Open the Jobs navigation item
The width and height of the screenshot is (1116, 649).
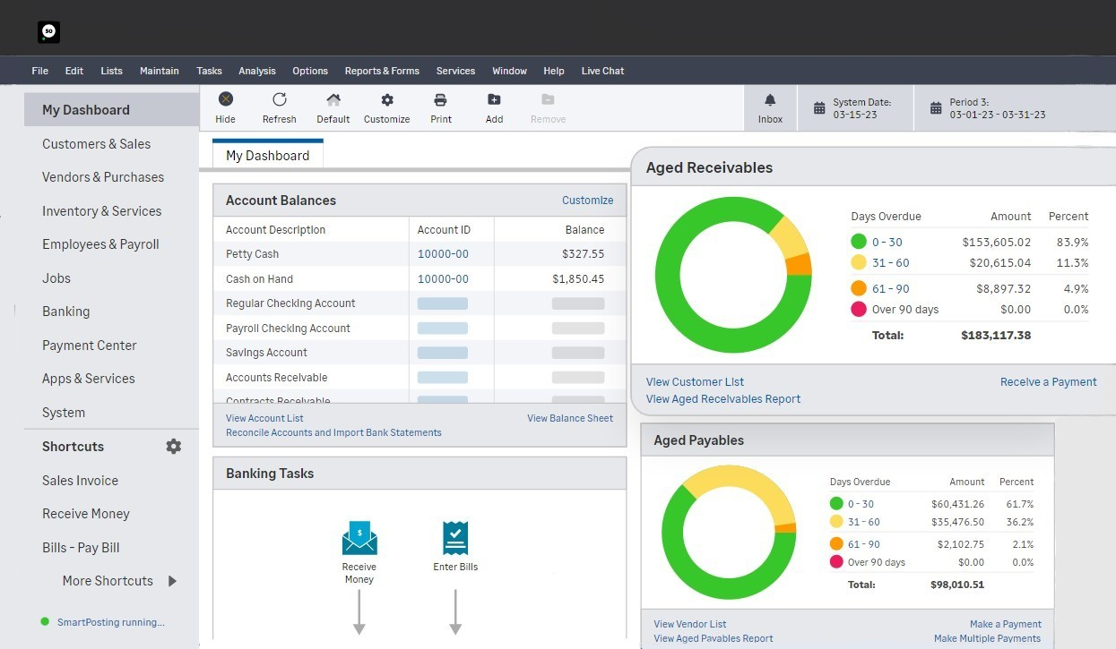56,278
